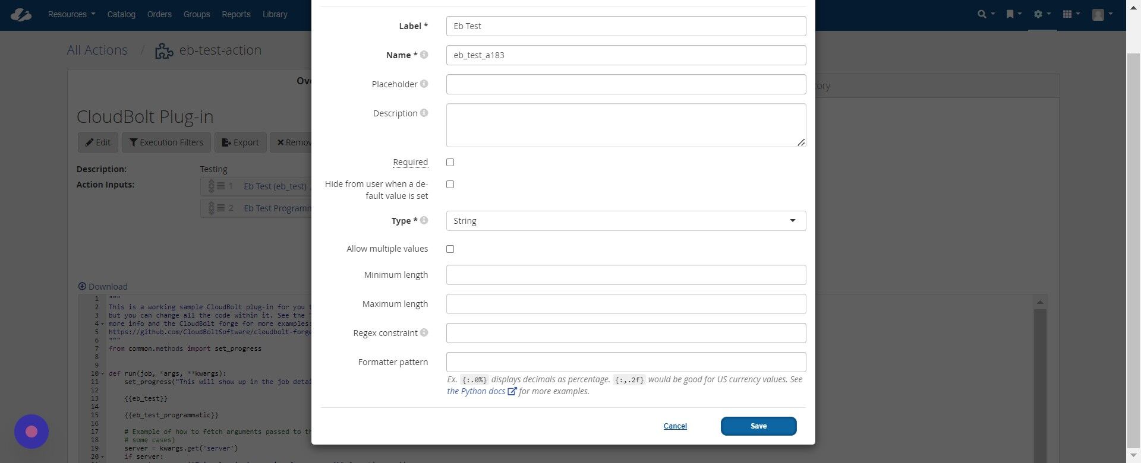This screenshot has width=1141, height=463.
Task: Click the Download link
Action: (x=103, y=286)
